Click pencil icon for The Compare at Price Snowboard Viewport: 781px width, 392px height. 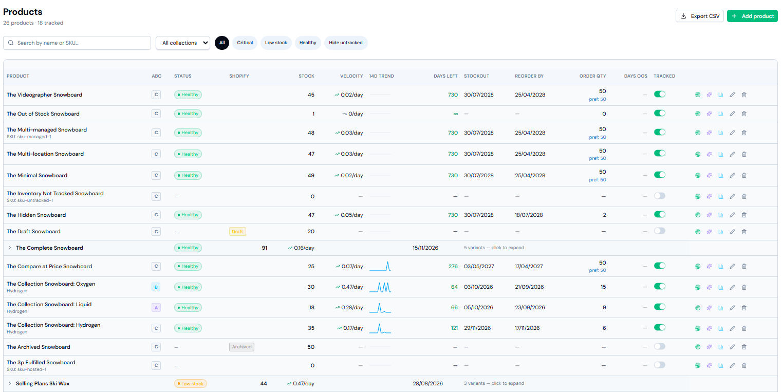pyautogui.click(x=732, y=266)
